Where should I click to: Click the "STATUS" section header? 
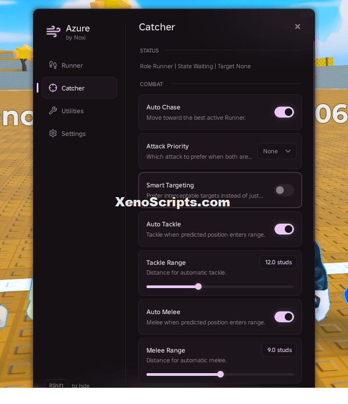149,50
